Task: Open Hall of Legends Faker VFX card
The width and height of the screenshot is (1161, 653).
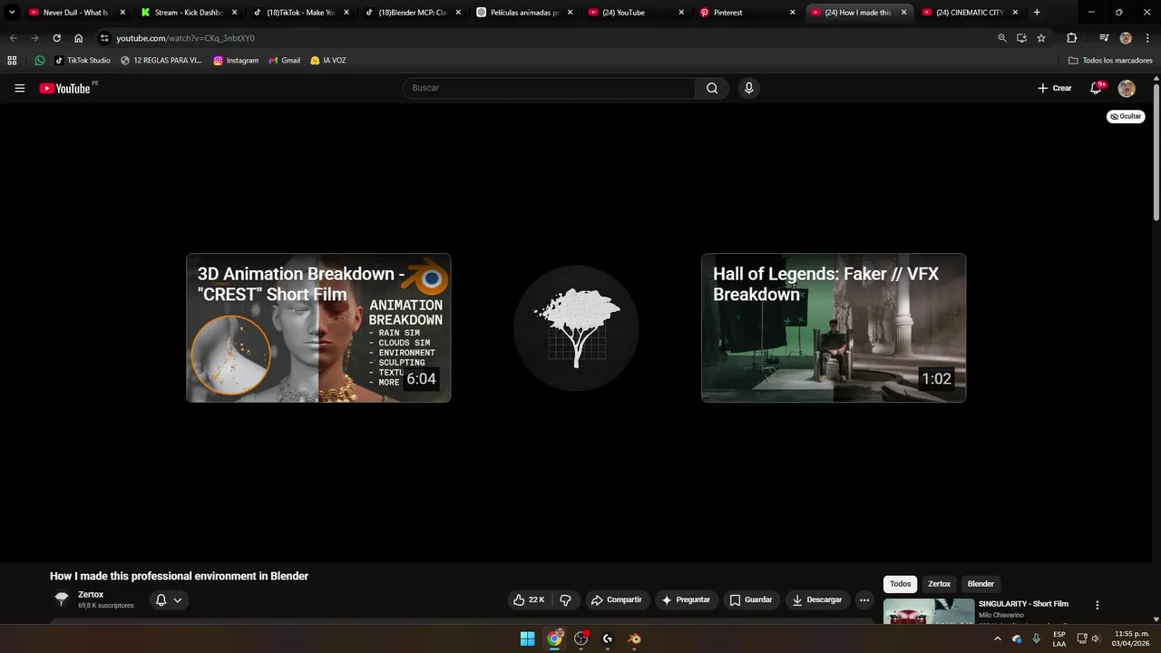Action: coord(834,327)
